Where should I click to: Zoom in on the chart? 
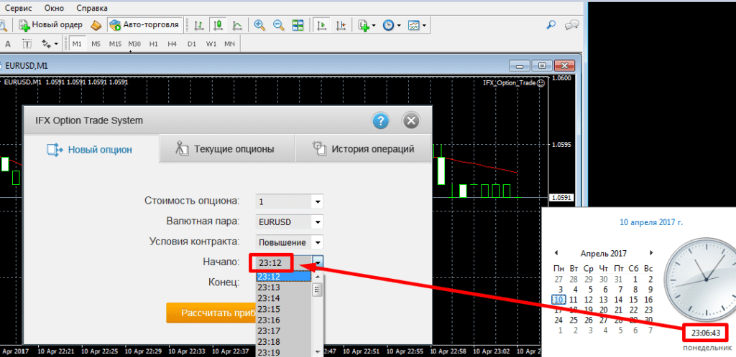coord(259,25)
